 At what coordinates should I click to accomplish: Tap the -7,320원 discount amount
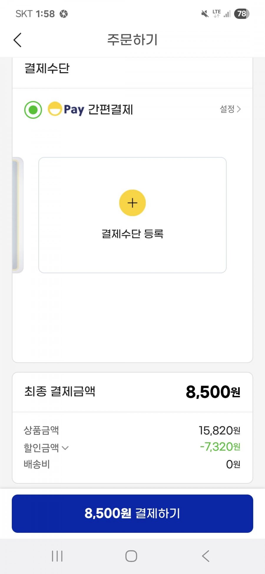220,447
